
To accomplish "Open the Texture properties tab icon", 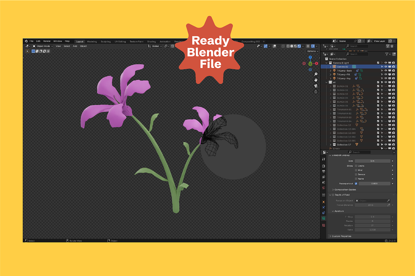I will pyautogui.click(x=324, y=225).
